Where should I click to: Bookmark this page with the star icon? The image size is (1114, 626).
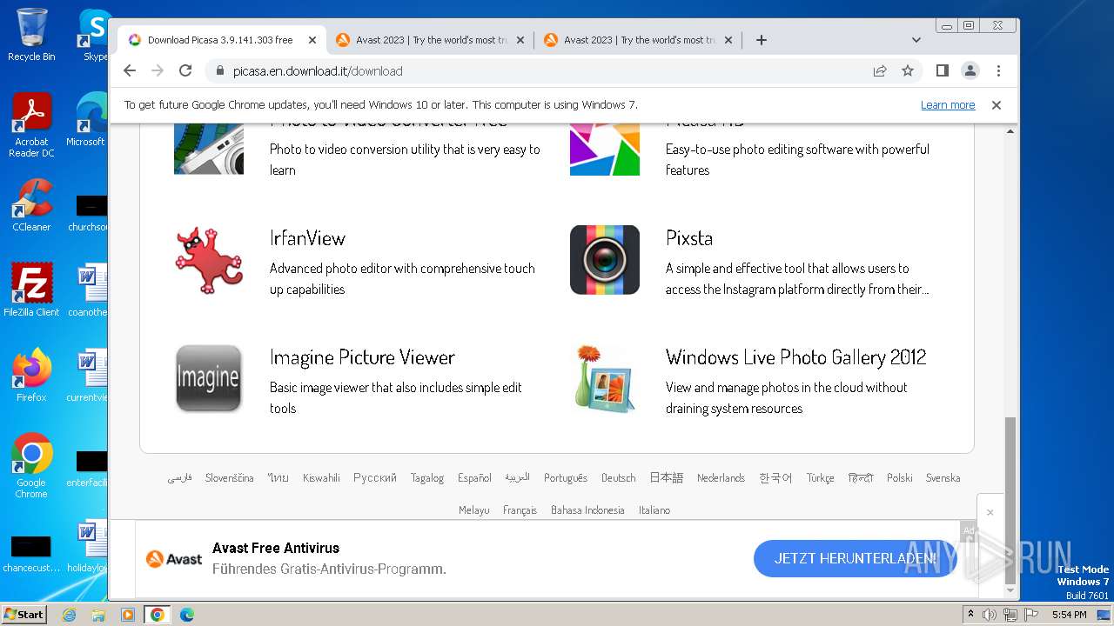pyautogui.click(x=908, y=70)
